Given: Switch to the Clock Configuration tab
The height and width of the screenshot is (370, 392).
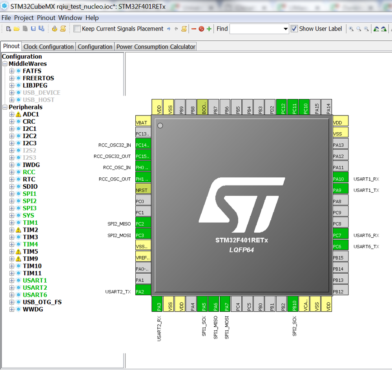Looking at the screenshot, I should coord(49,47).
